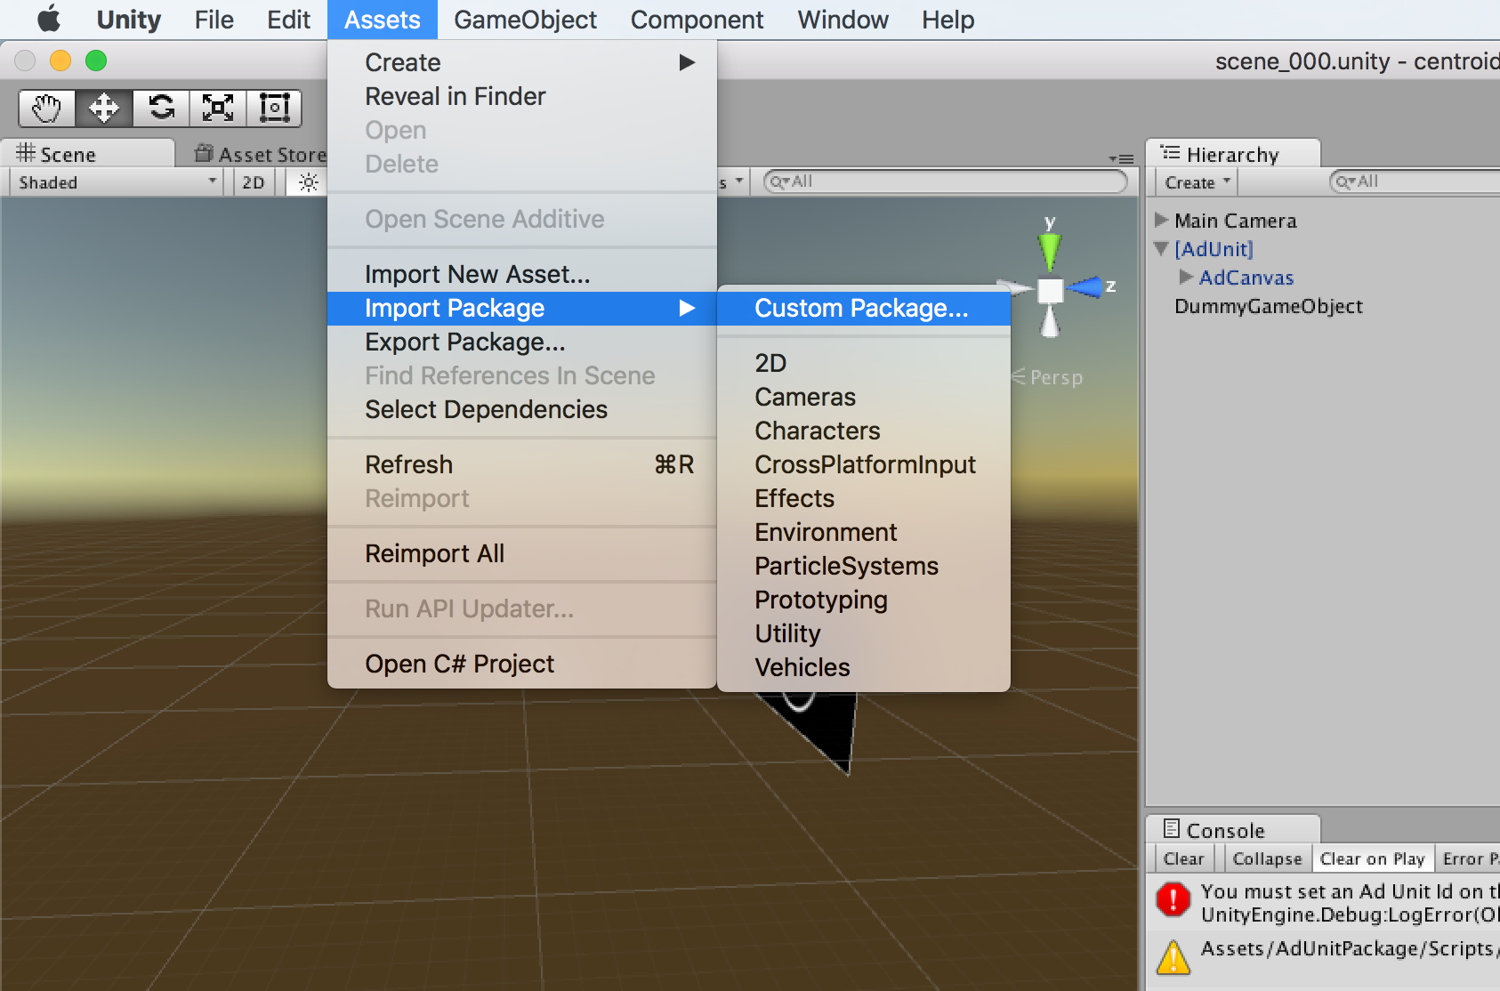This screenshot has width=1500, height=991.
Task: Import the Environment package
Action: pyautogui.click(x=864, y=532)
